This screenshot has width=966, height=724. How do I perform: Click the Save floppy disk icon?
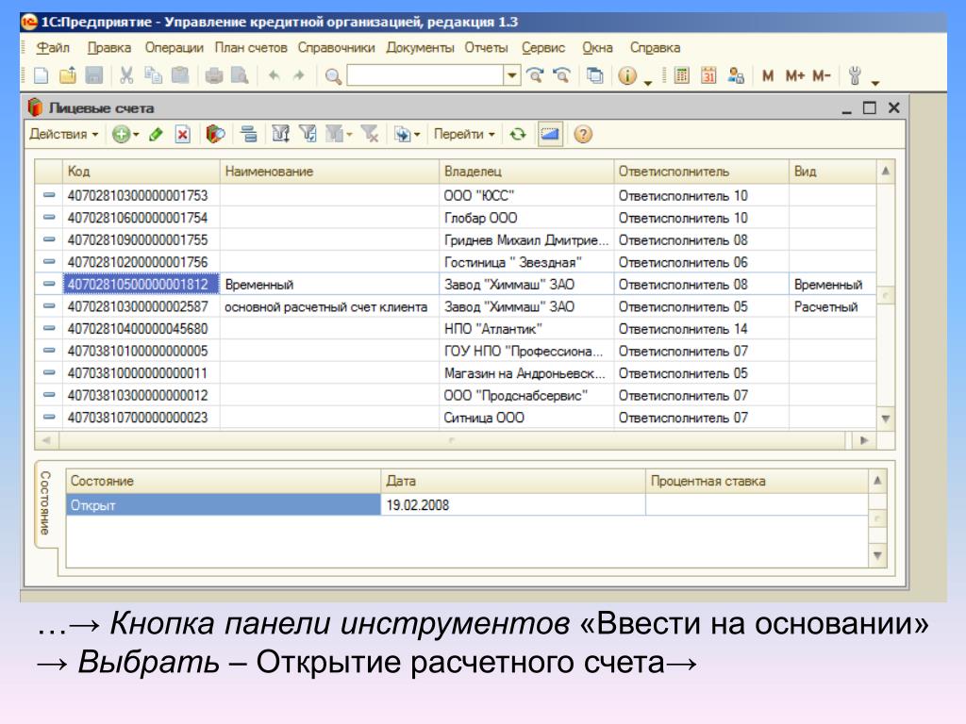click(94, 75)
